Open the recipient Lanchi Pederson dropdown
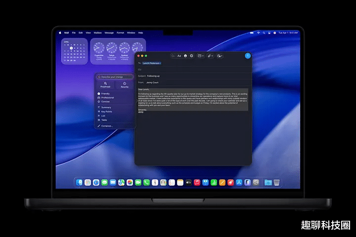The image size is (356, 237). point(152,63)
